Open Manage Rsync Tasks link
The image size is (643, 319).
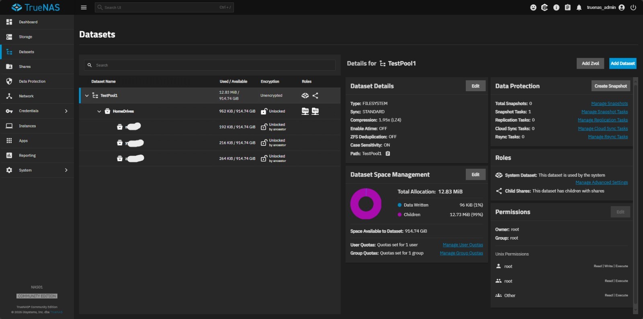click(608, 137)
